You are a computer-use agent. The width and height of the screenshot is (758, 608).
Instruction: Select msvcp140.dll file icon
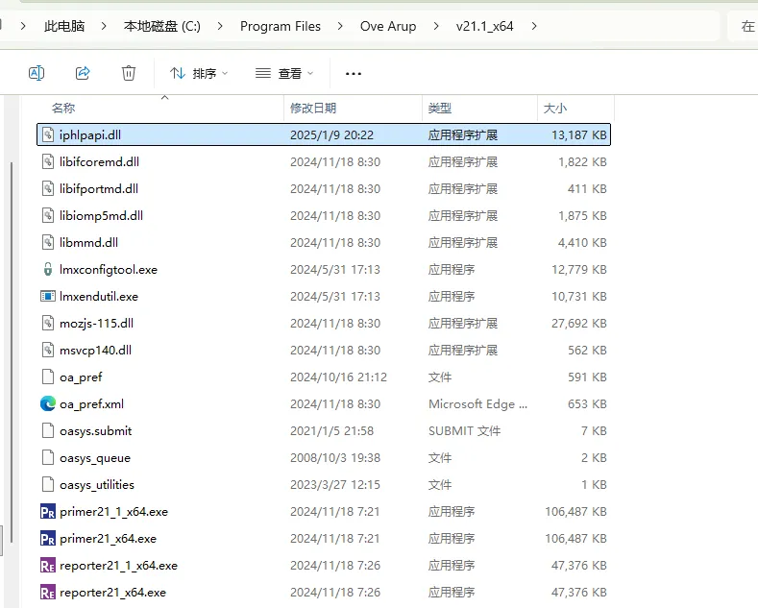pos(48,350)
